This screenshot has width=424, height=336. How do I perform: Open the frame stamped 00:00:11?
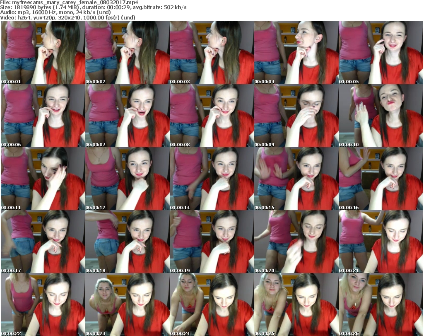pos(43,179)
